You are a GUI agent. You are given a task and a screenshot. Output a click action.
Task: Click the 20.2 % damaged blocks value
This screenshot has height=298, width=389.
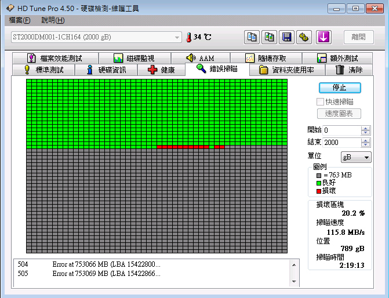click(353, 213)
